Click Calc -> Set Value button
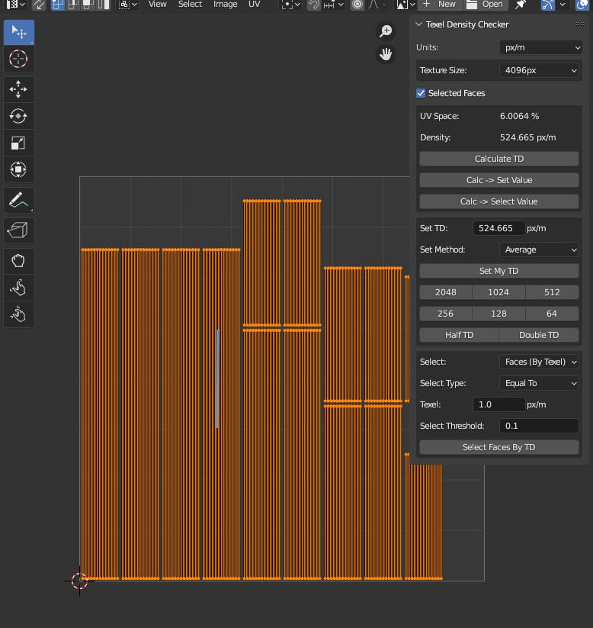Viewport: 593px width, 628px height. tap(499, 180)
